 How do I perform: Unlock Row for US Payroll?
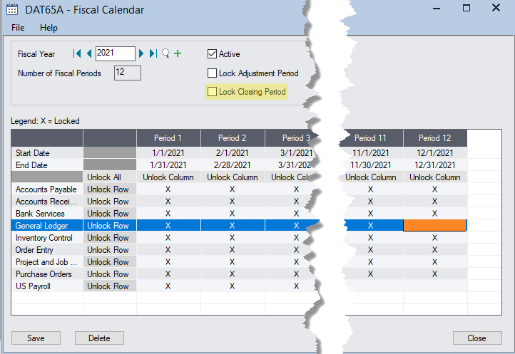click(110, 286)
